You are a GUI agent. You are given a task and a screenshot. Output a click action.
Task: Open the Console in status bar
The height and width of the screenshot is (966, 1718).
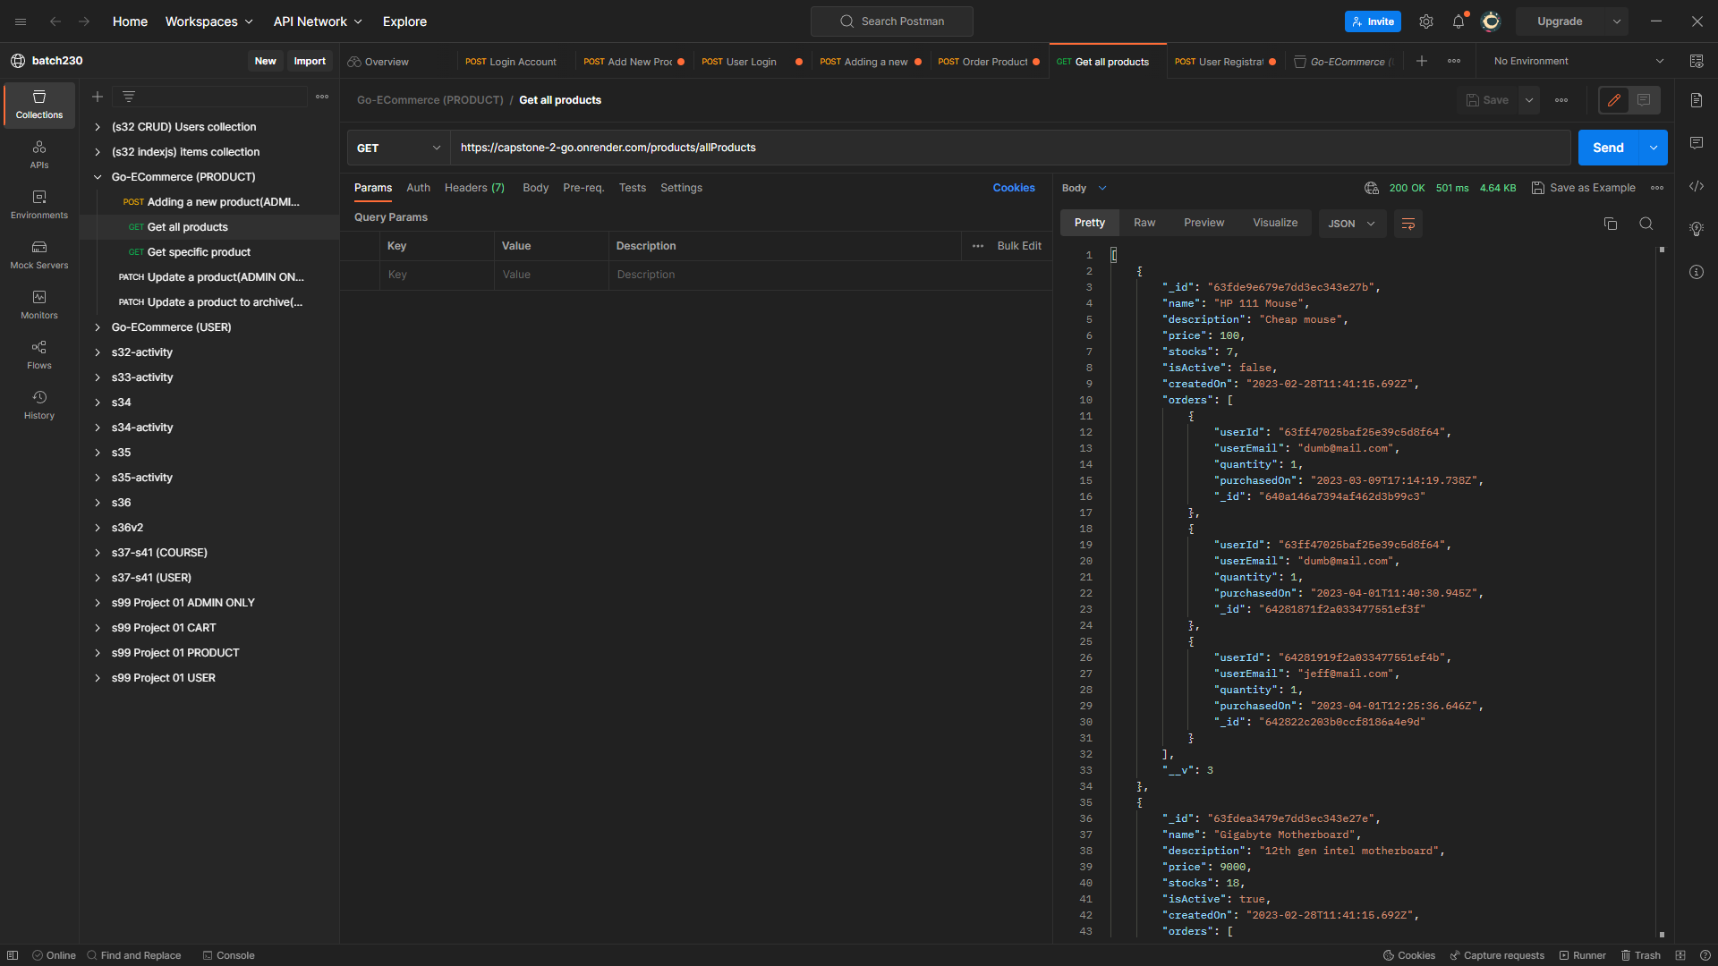click(229, 955)
